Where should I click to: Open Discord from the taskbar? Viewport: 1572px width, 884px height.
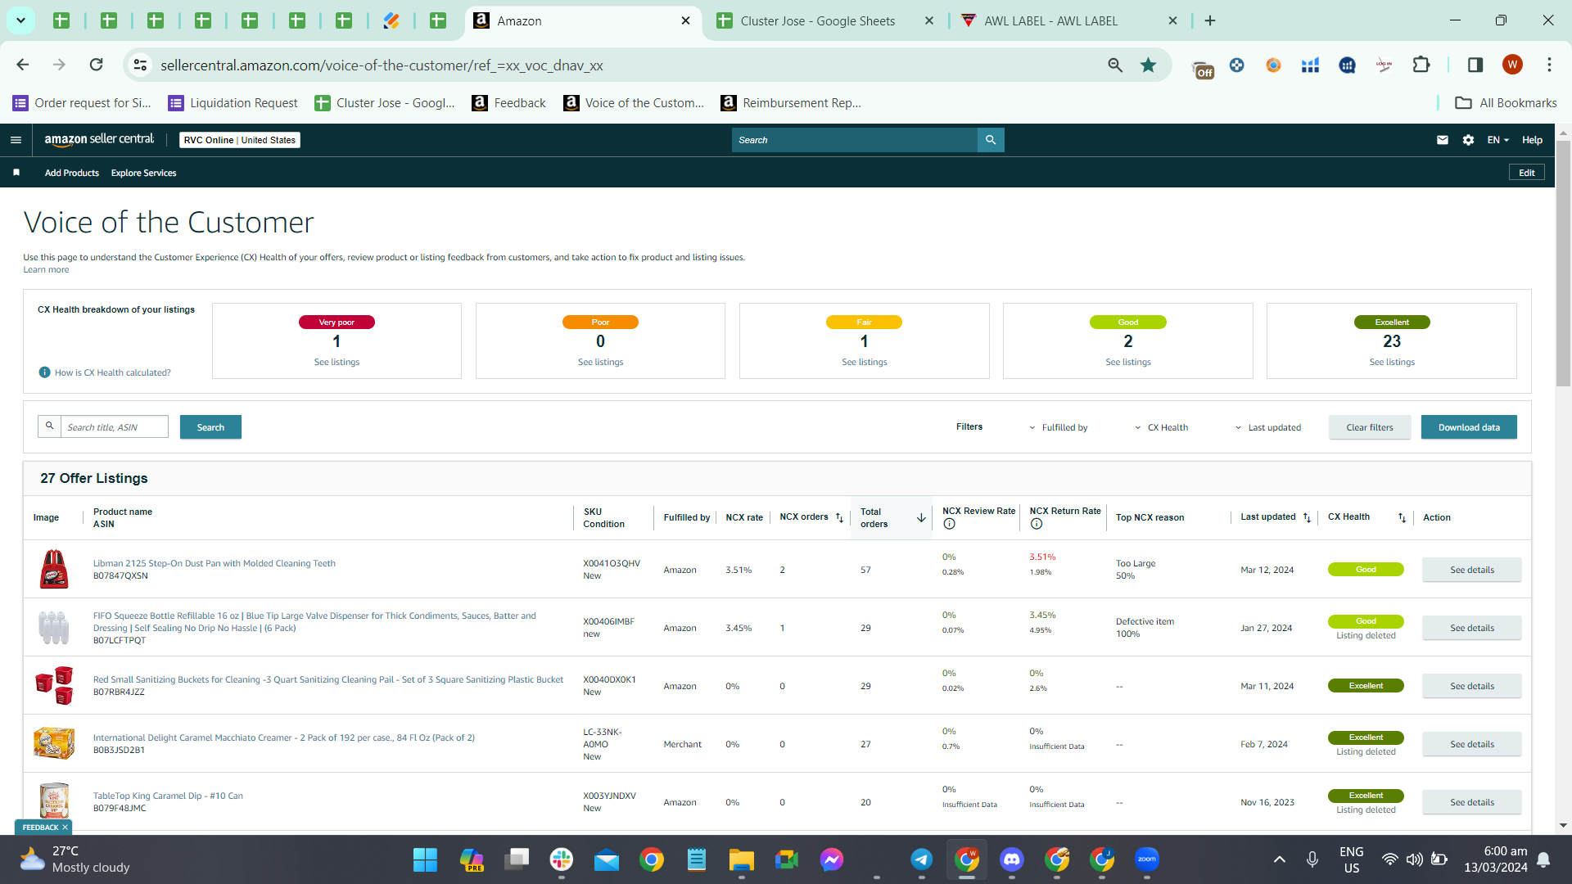(1012, 859)
